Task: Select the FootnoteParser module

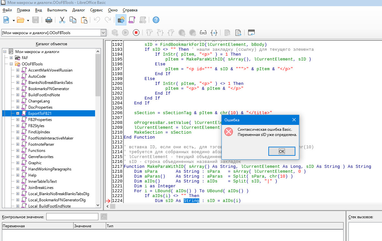Action: pyautogui.click(x=41, y=144)
